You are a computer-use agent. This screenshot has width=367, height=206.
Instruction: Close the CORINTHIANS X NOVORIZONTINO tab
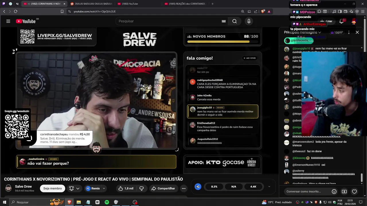64,4
